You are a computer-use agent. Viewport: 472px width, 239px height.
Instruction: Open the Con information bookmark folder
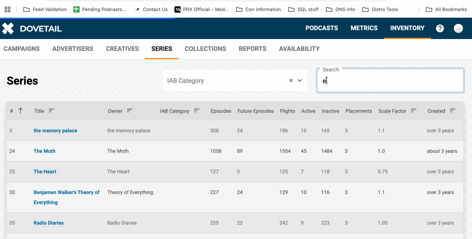coord(258,9)
